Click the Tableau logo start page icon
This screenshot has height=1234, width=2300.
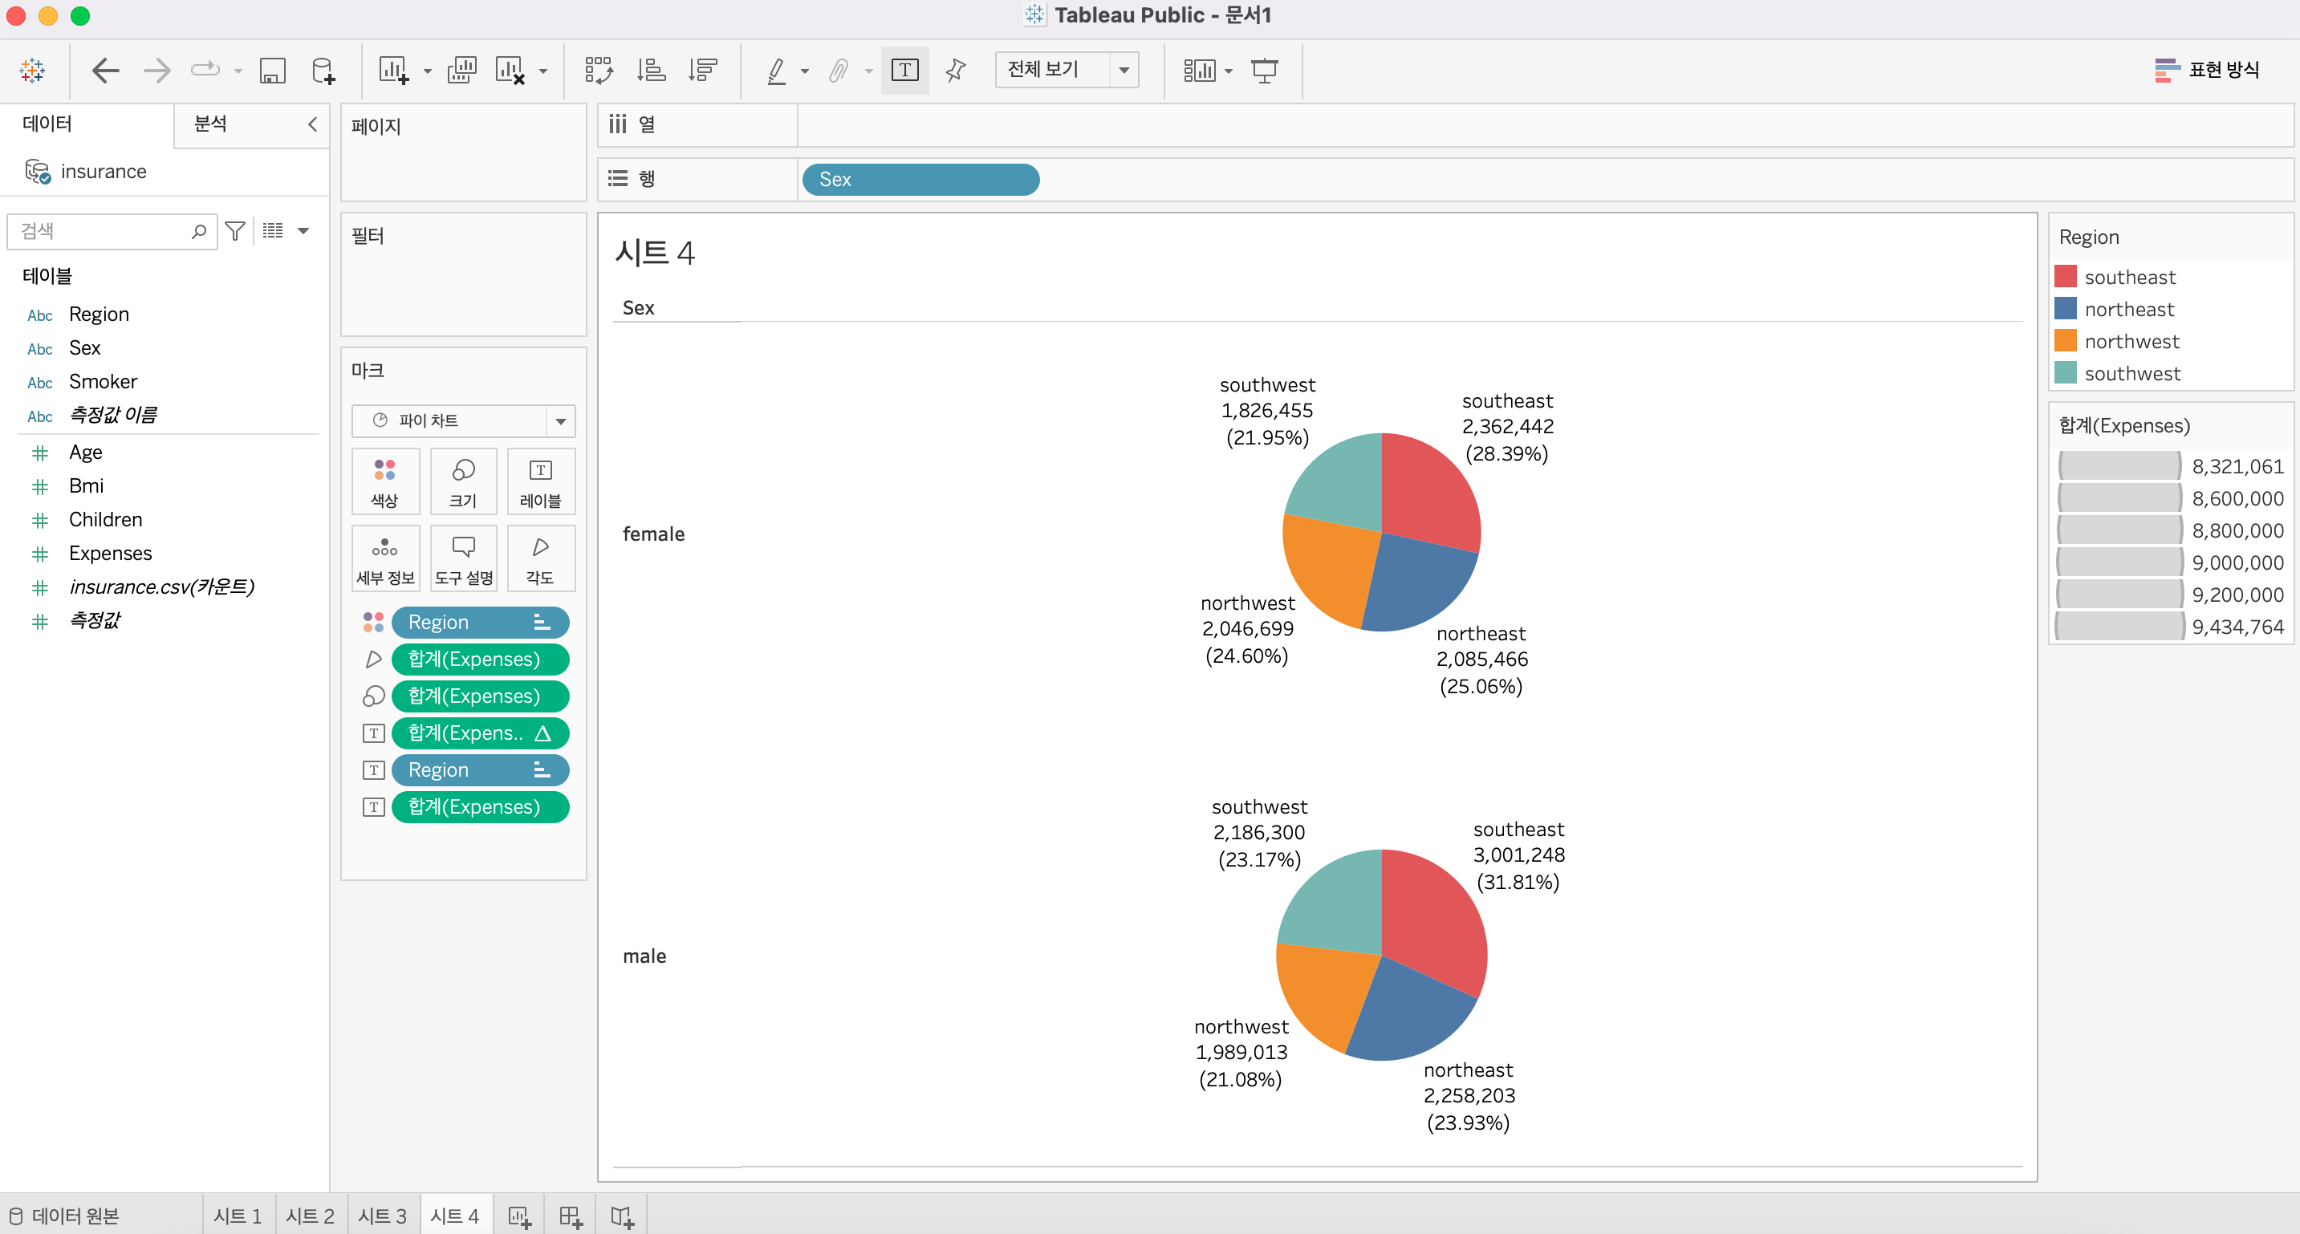(32, 70)
